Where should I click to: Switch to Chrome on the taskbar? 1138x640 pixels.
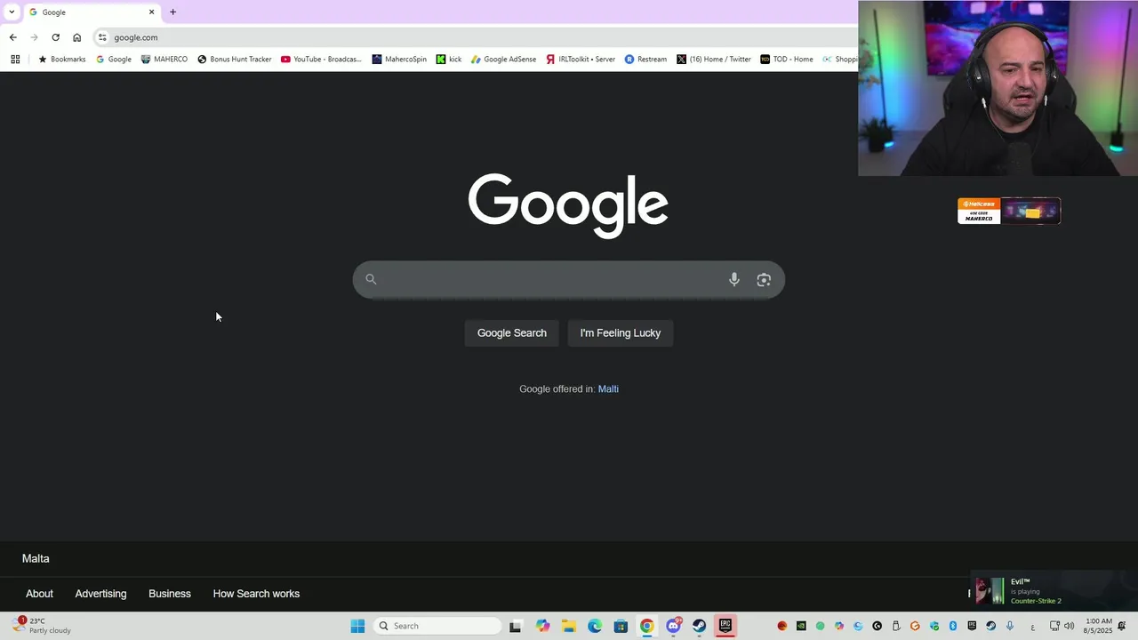(646, 626)
